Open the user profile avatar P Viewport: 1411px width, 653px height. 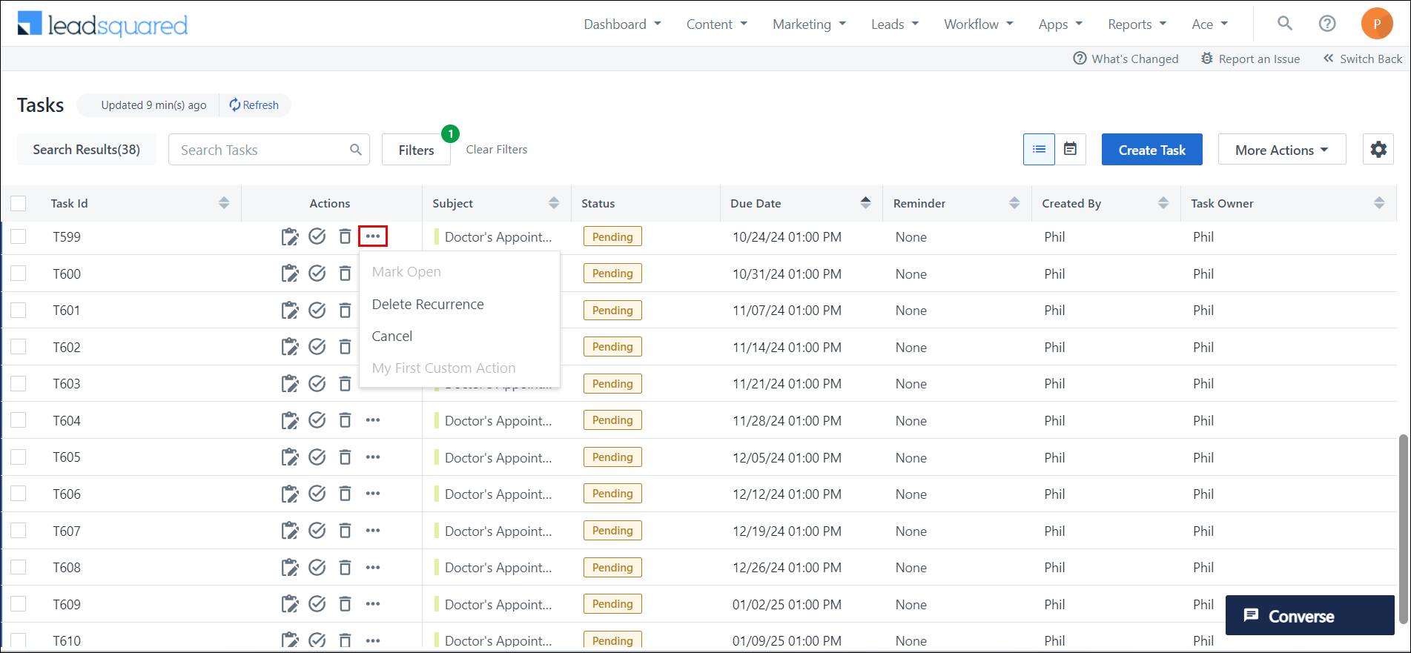tap(1377, 24)
